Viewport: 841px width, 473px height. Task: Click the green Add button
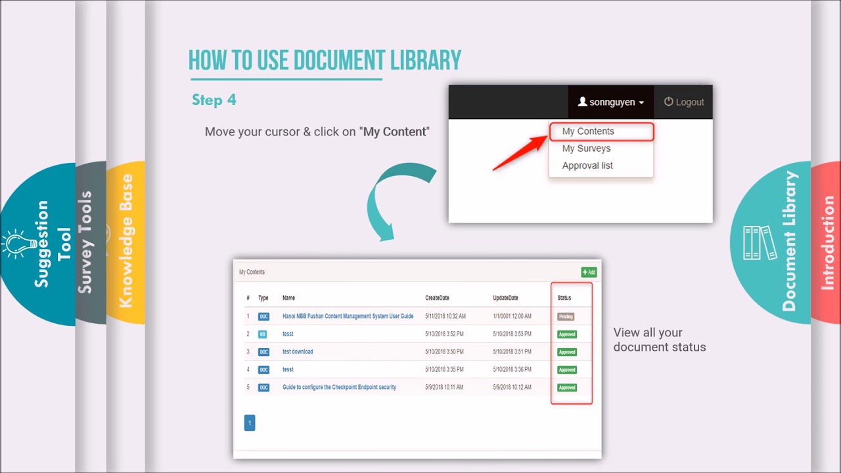tap(589, 272)
